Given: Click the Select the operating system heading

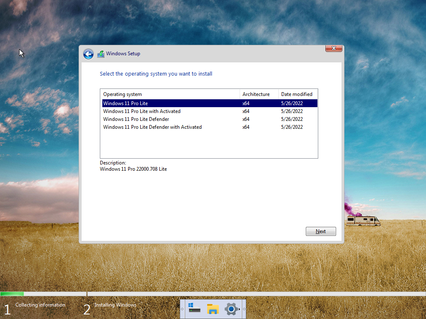Looking at the screenshot, I should point(156,74).
